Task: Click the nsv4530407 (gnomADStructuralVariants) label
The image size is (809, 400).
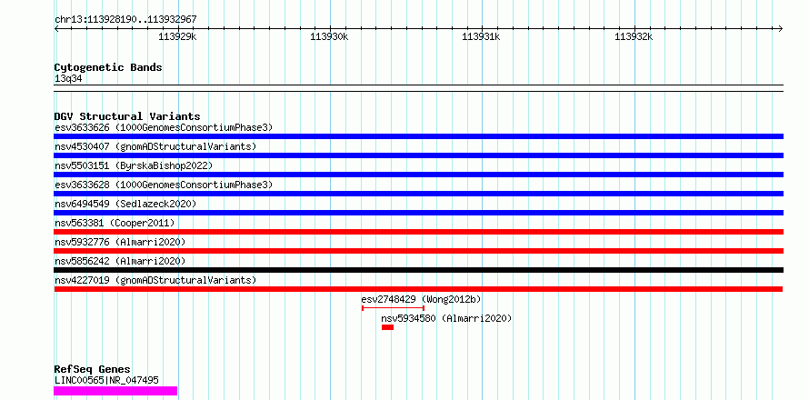Action: pyautogui.click(x=155, y=146)
